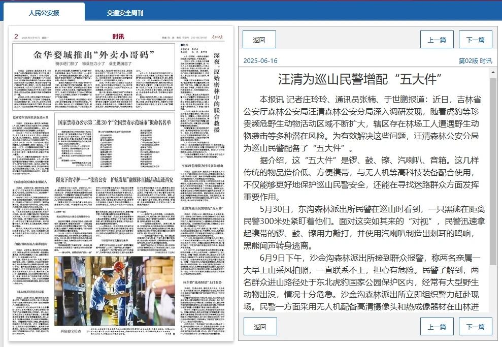502x347 pixels.
Task: Click the bottom 下一篇 button
Action: point(476,327)
